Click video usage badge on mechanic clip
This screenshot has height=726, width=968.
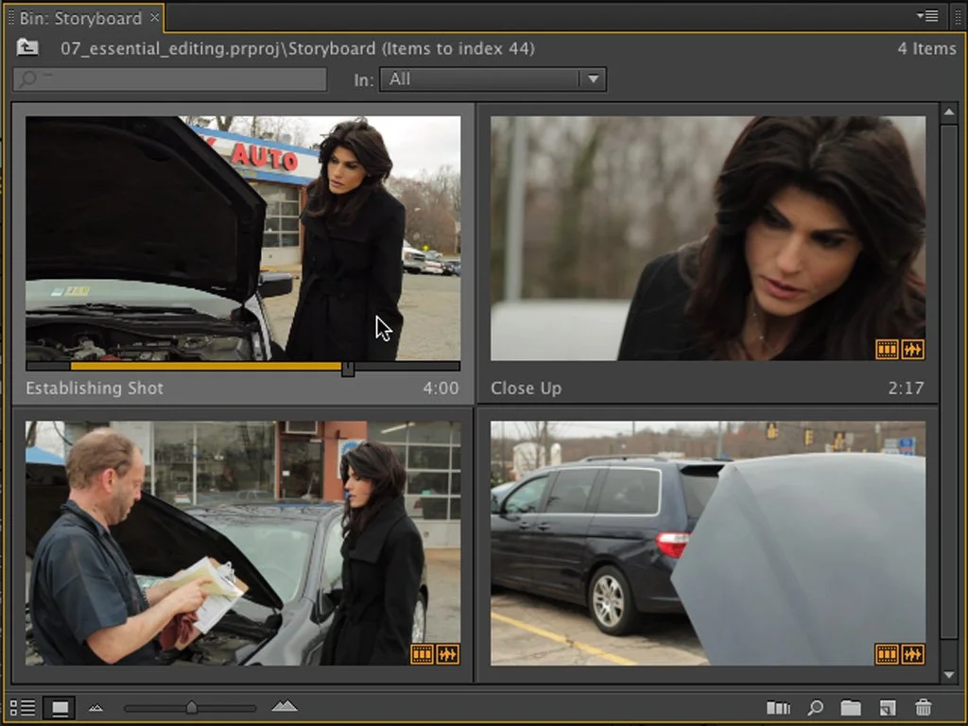pos(422,654)
